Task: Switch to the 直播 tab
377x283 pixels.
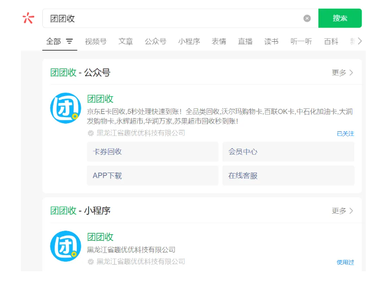Action: click(x=245, y=41)
